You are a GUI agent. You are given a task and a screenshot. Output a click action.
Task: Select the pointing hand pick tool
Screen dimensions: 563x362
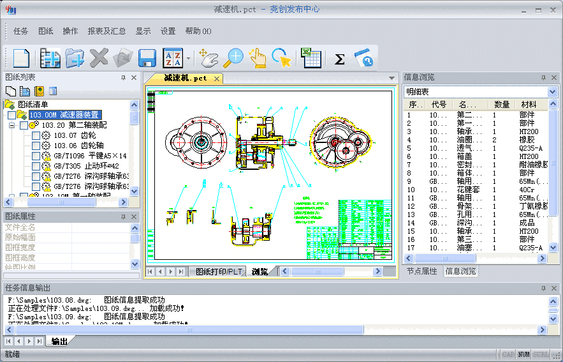258,58
